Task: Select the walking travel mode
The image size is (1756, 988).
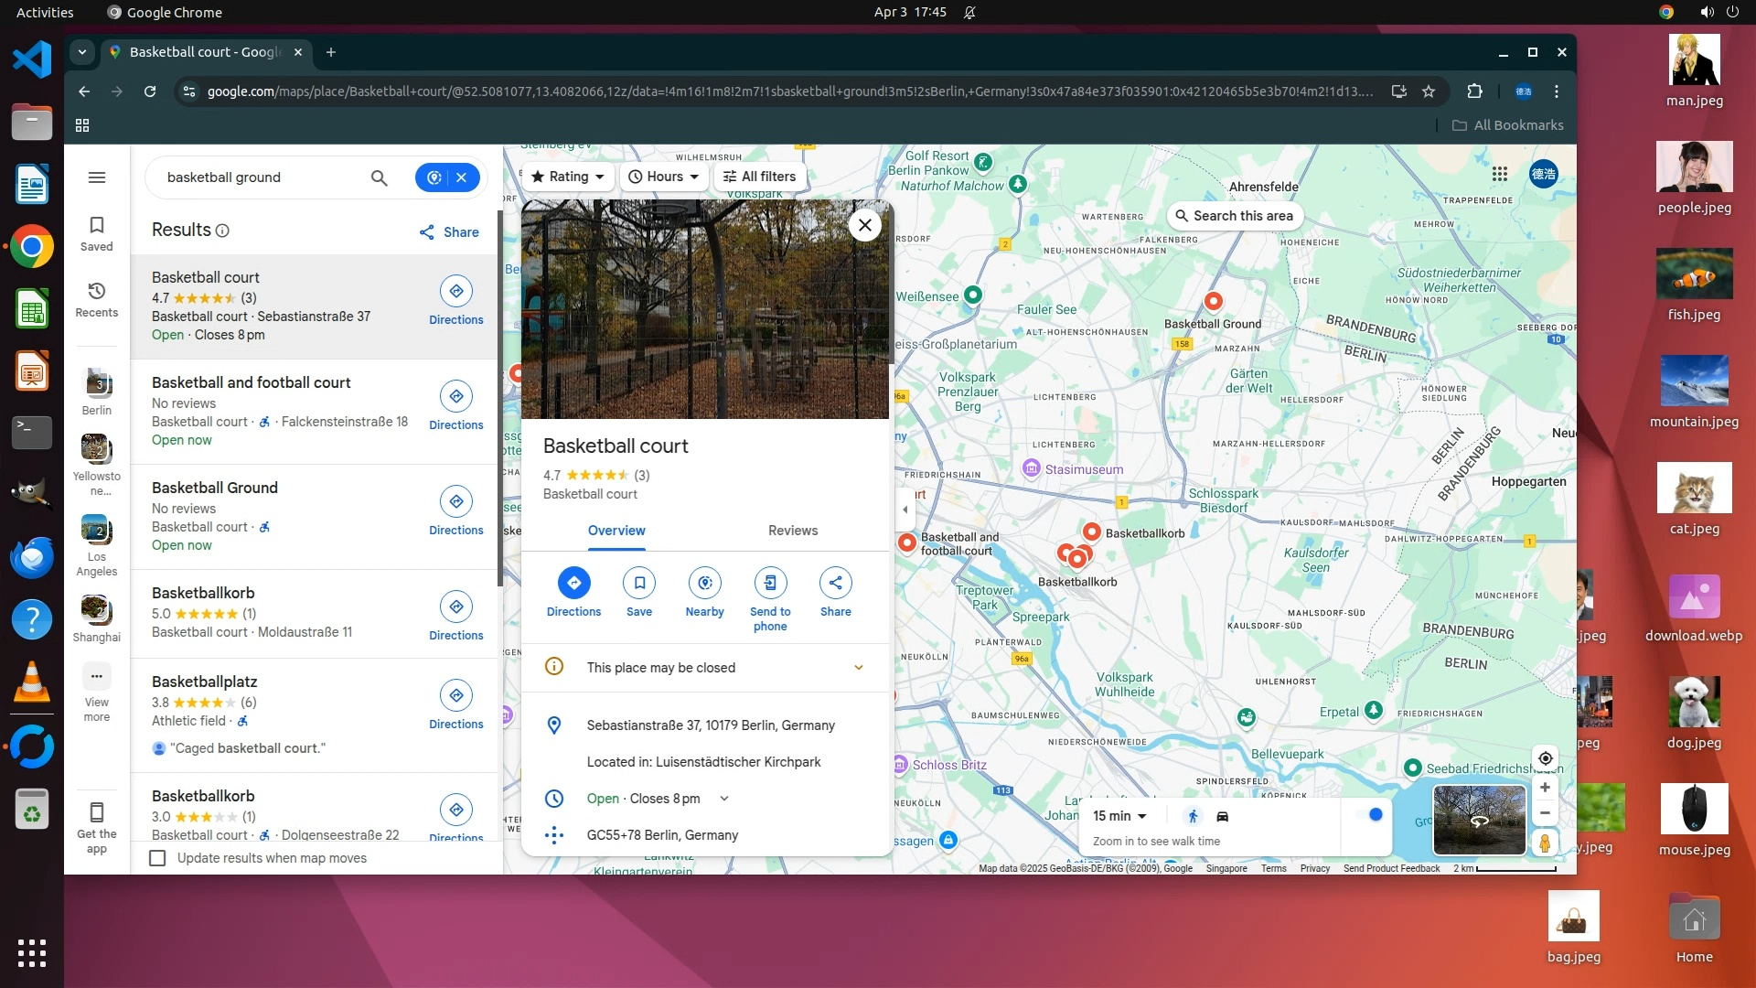Action: pyautogui.click(x=1192, y=816)
